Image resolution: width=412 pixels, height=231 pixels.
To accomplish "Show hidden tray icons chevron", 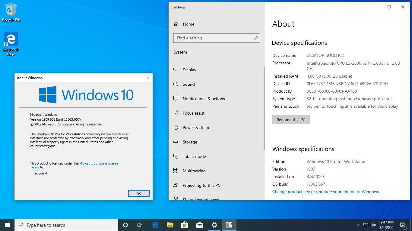I will (358, 225).
